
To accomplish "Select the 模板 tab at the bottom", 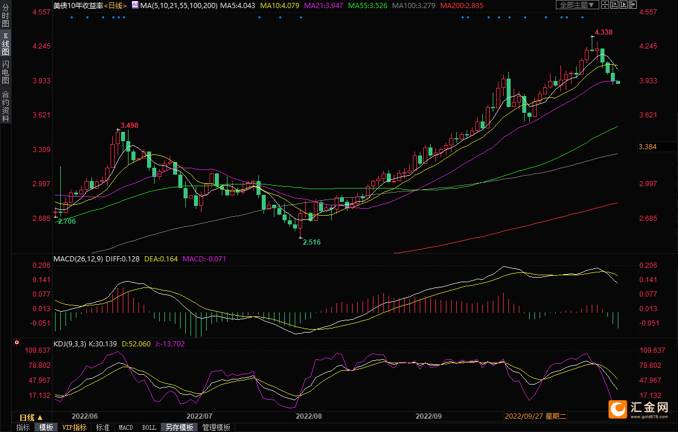I will point(46,427).
